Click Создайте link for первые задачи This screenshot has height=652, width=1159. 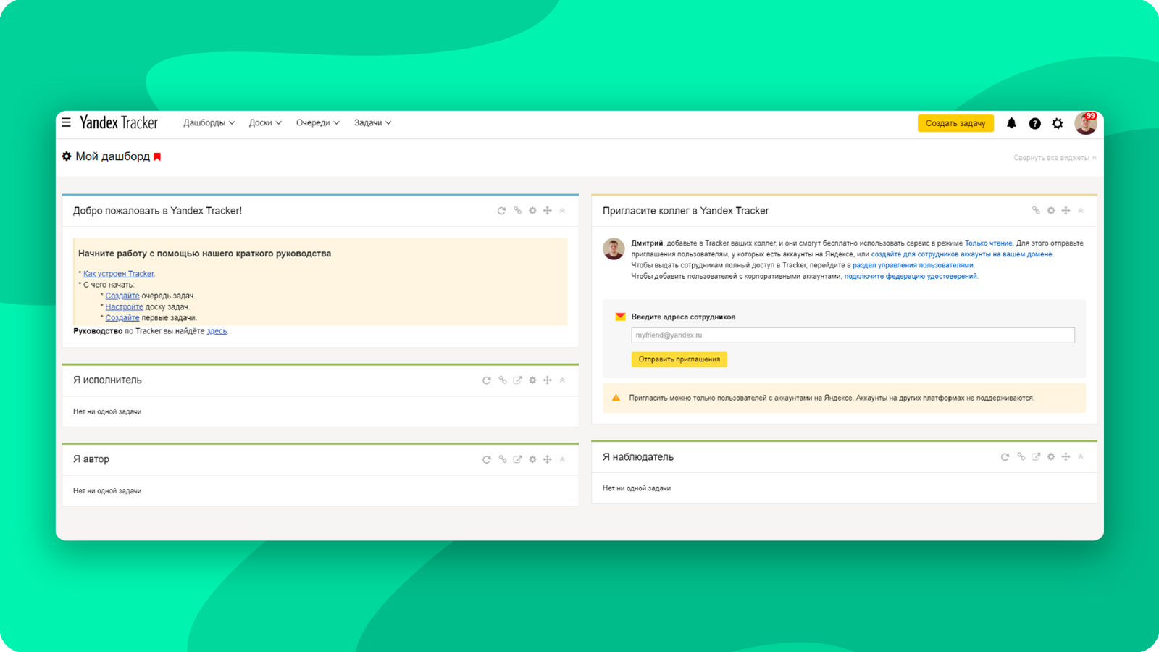tap(122, 317)
